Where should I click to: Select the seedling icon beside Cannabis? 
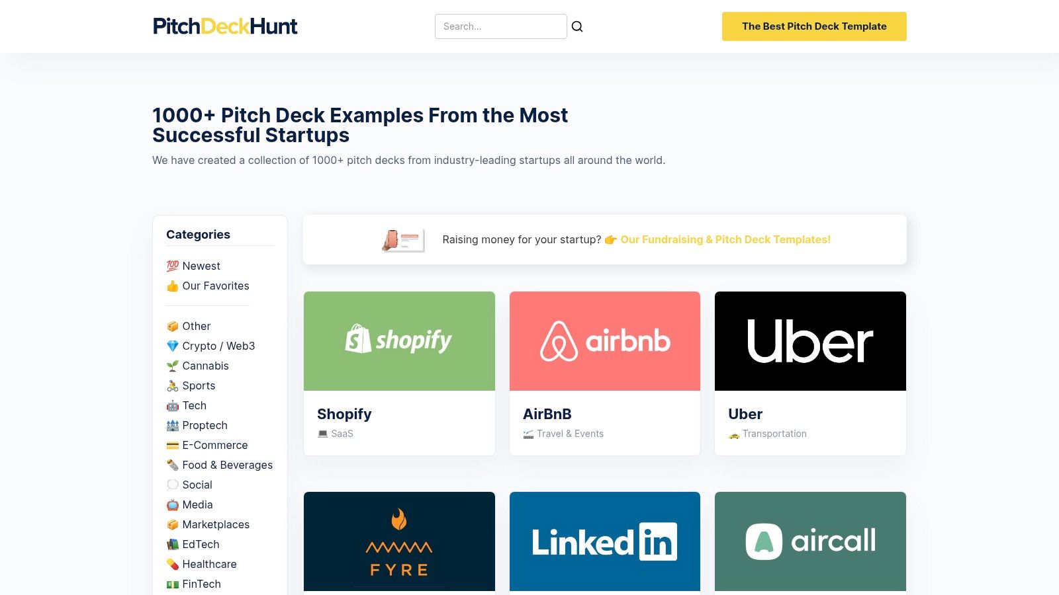pyautogui.click(x=173, y=366)
